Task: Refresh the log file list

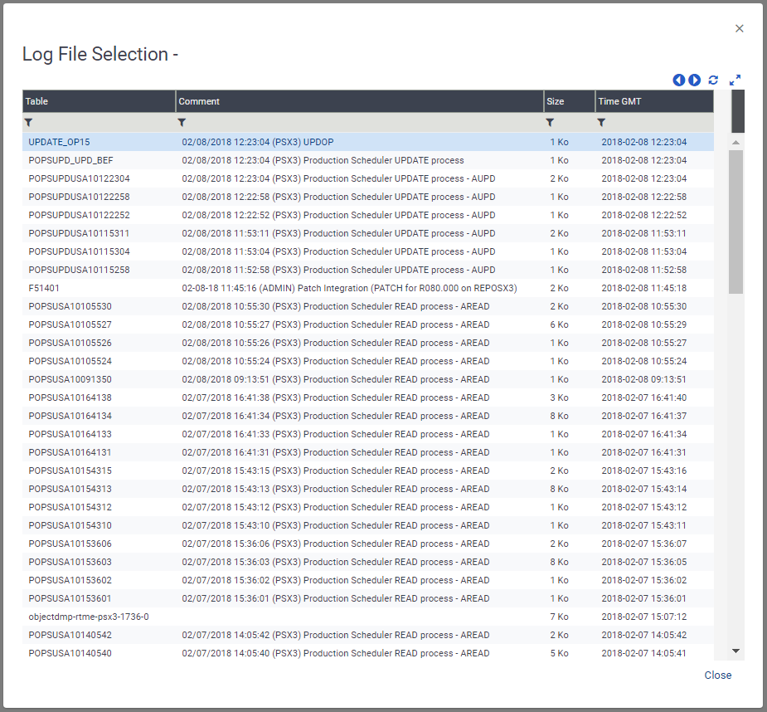Action: [713, 80]
